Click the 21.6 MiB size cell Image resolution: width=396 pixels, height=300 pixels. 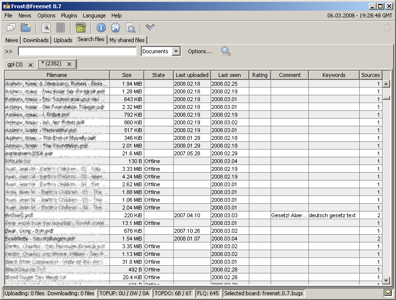127,153
